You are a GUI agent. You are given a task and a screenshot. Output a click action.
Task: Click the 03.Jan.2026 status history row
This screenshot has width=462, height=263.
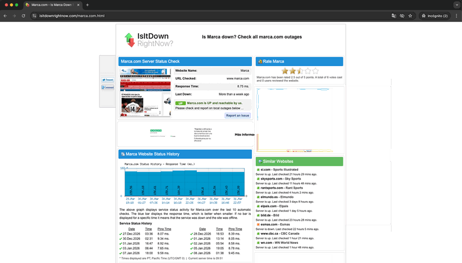145,249
